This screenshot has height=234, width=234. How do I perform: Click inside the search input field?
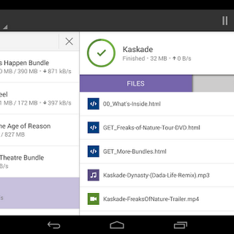coord(29,42)
